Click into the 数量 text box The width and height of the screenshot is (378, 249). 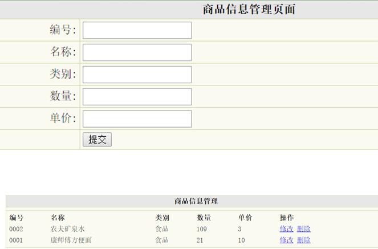pyautogui.click(x=137, y=97)
